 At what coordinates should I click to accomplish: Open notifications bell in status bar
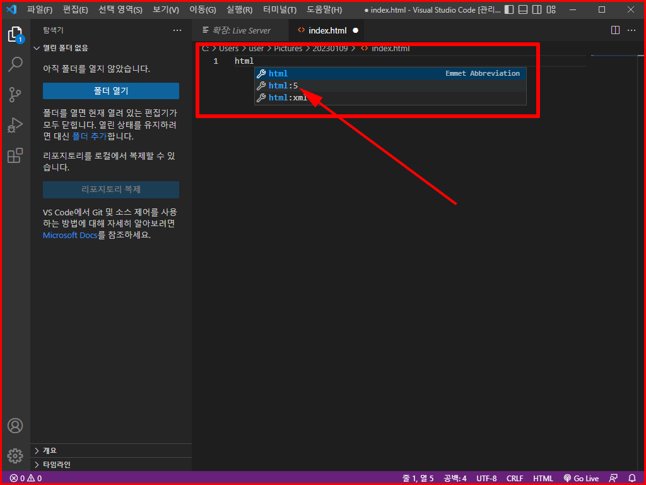point(632,479)
